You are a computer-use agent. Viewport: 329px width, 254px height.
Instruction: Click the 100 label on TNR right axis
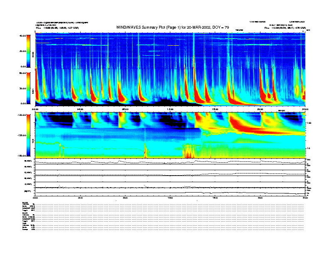[309, 123]
